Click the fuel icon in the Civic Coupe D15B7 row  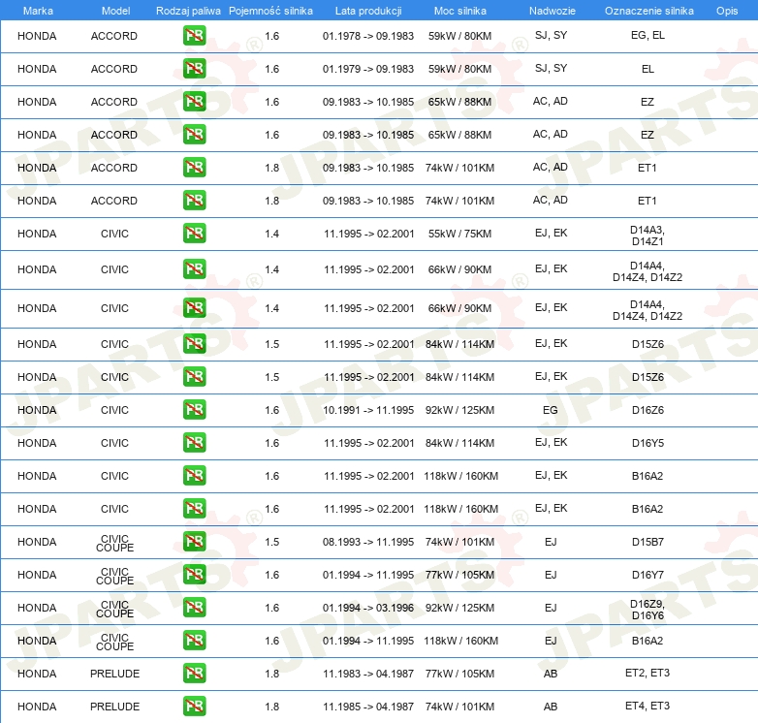pos(194,542)
